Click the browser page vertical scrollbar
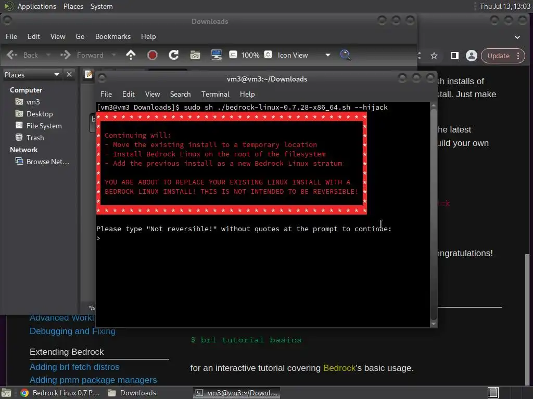This screenshot has height=399, width=533. (527, 319)
